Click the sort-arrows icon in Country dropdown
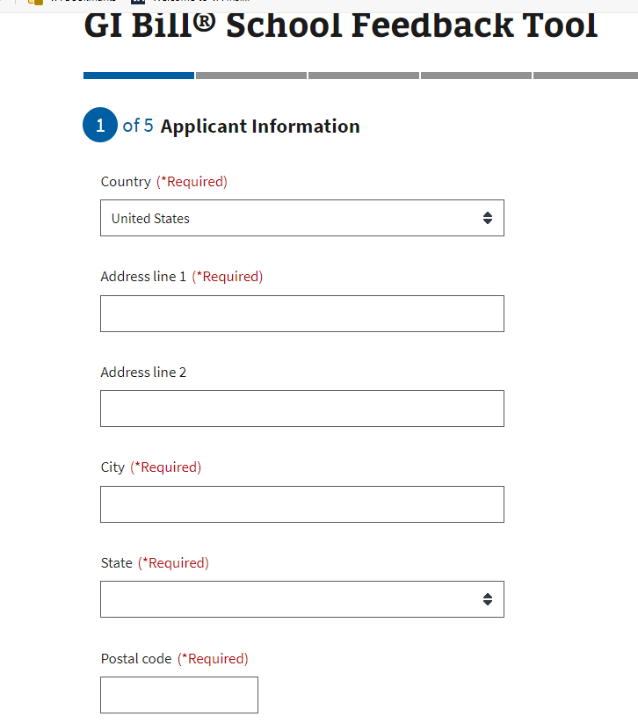Screen dimensions: 638x724 point(488,218)
